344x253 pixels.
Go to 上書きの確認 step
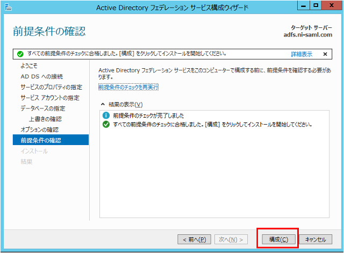click(45, 119)
